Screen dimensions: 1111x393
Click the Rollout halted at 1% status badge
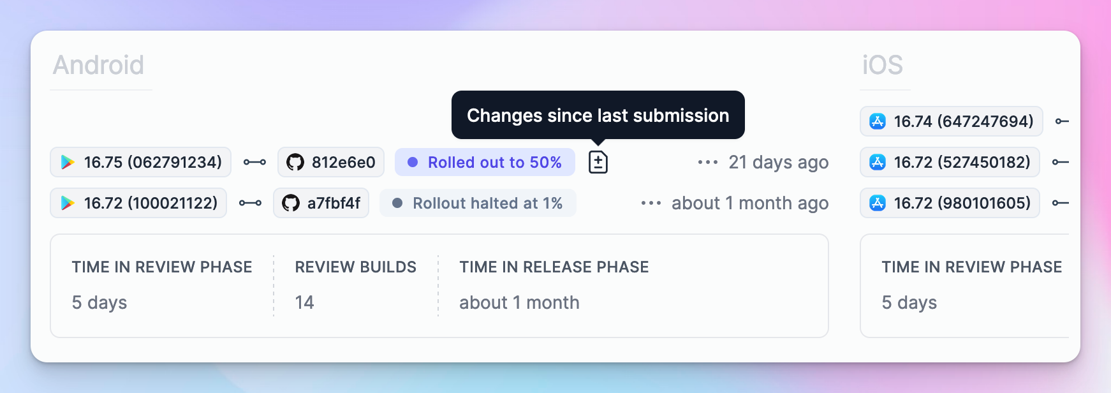point(478,203)
